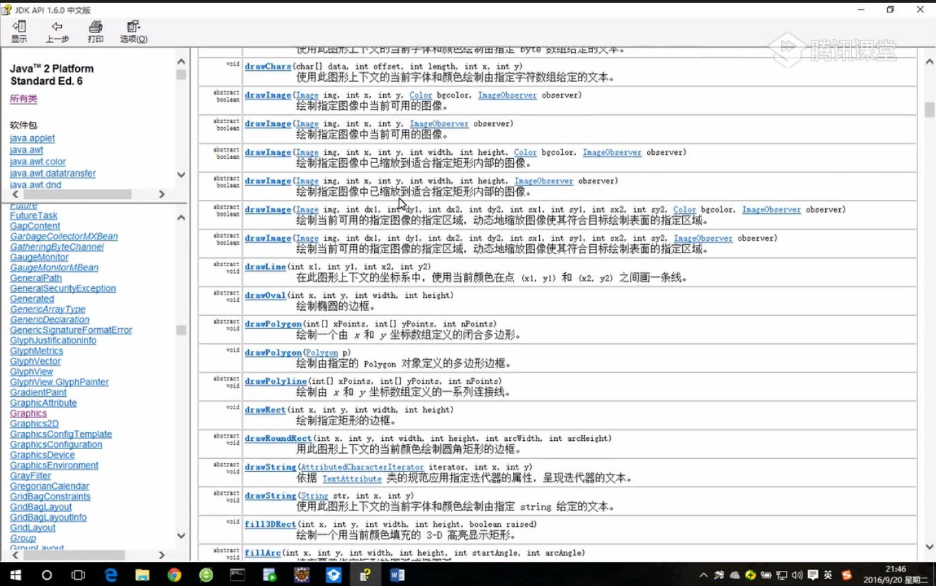
Task: Select the java.awt.color package
Action: [x=38, y=162]
